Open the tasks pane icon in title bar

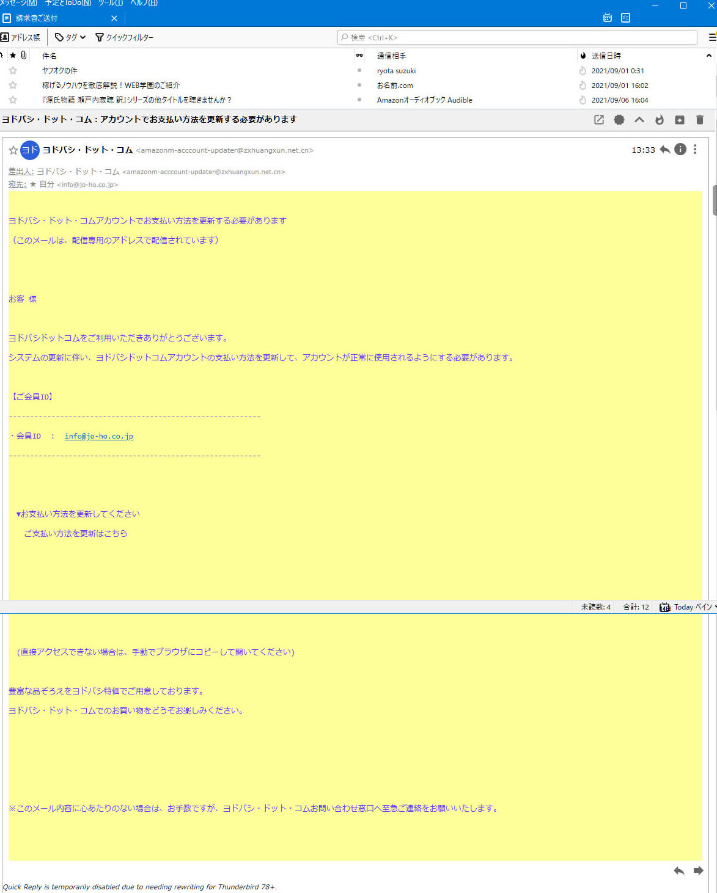(x=625, y=18)
